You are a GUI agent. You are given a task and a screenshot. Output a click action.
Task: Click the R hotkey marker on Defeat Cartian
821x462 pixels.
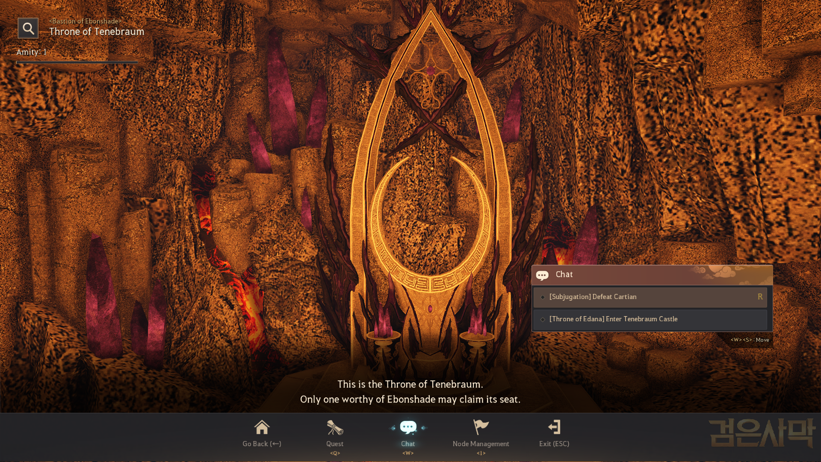click(x=760, y=296)
